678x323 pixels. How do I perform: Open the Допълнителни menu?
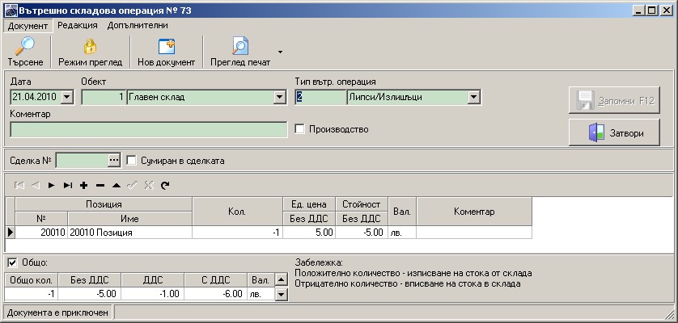(138, 25)
